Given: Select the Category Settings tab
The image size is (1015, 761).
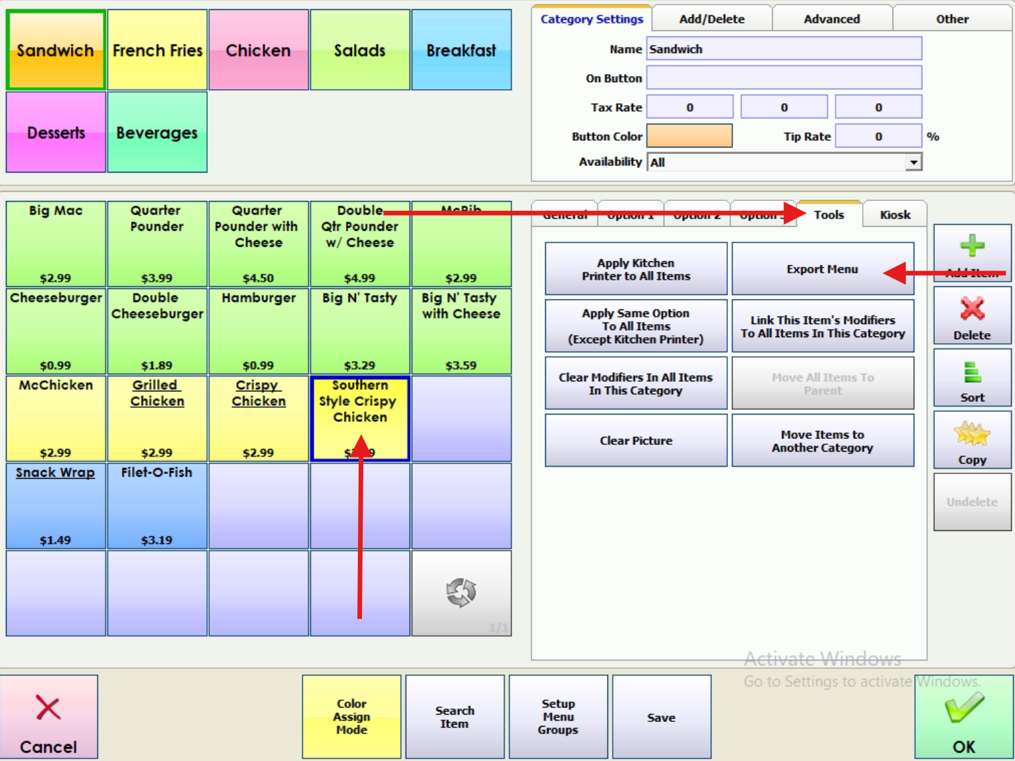Looking at the screenshot, I should (x=592, y=19).
